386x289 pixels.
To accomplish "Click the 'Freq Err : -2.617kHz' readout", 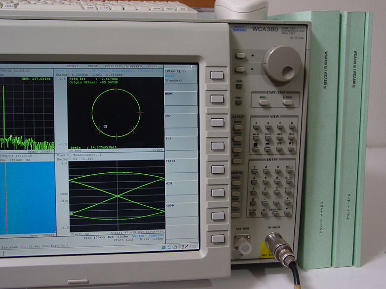I will (x=93, y=79).
